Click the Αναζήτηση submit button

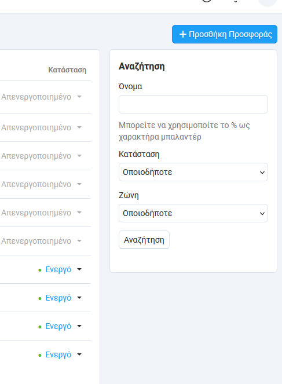[144, 240]
